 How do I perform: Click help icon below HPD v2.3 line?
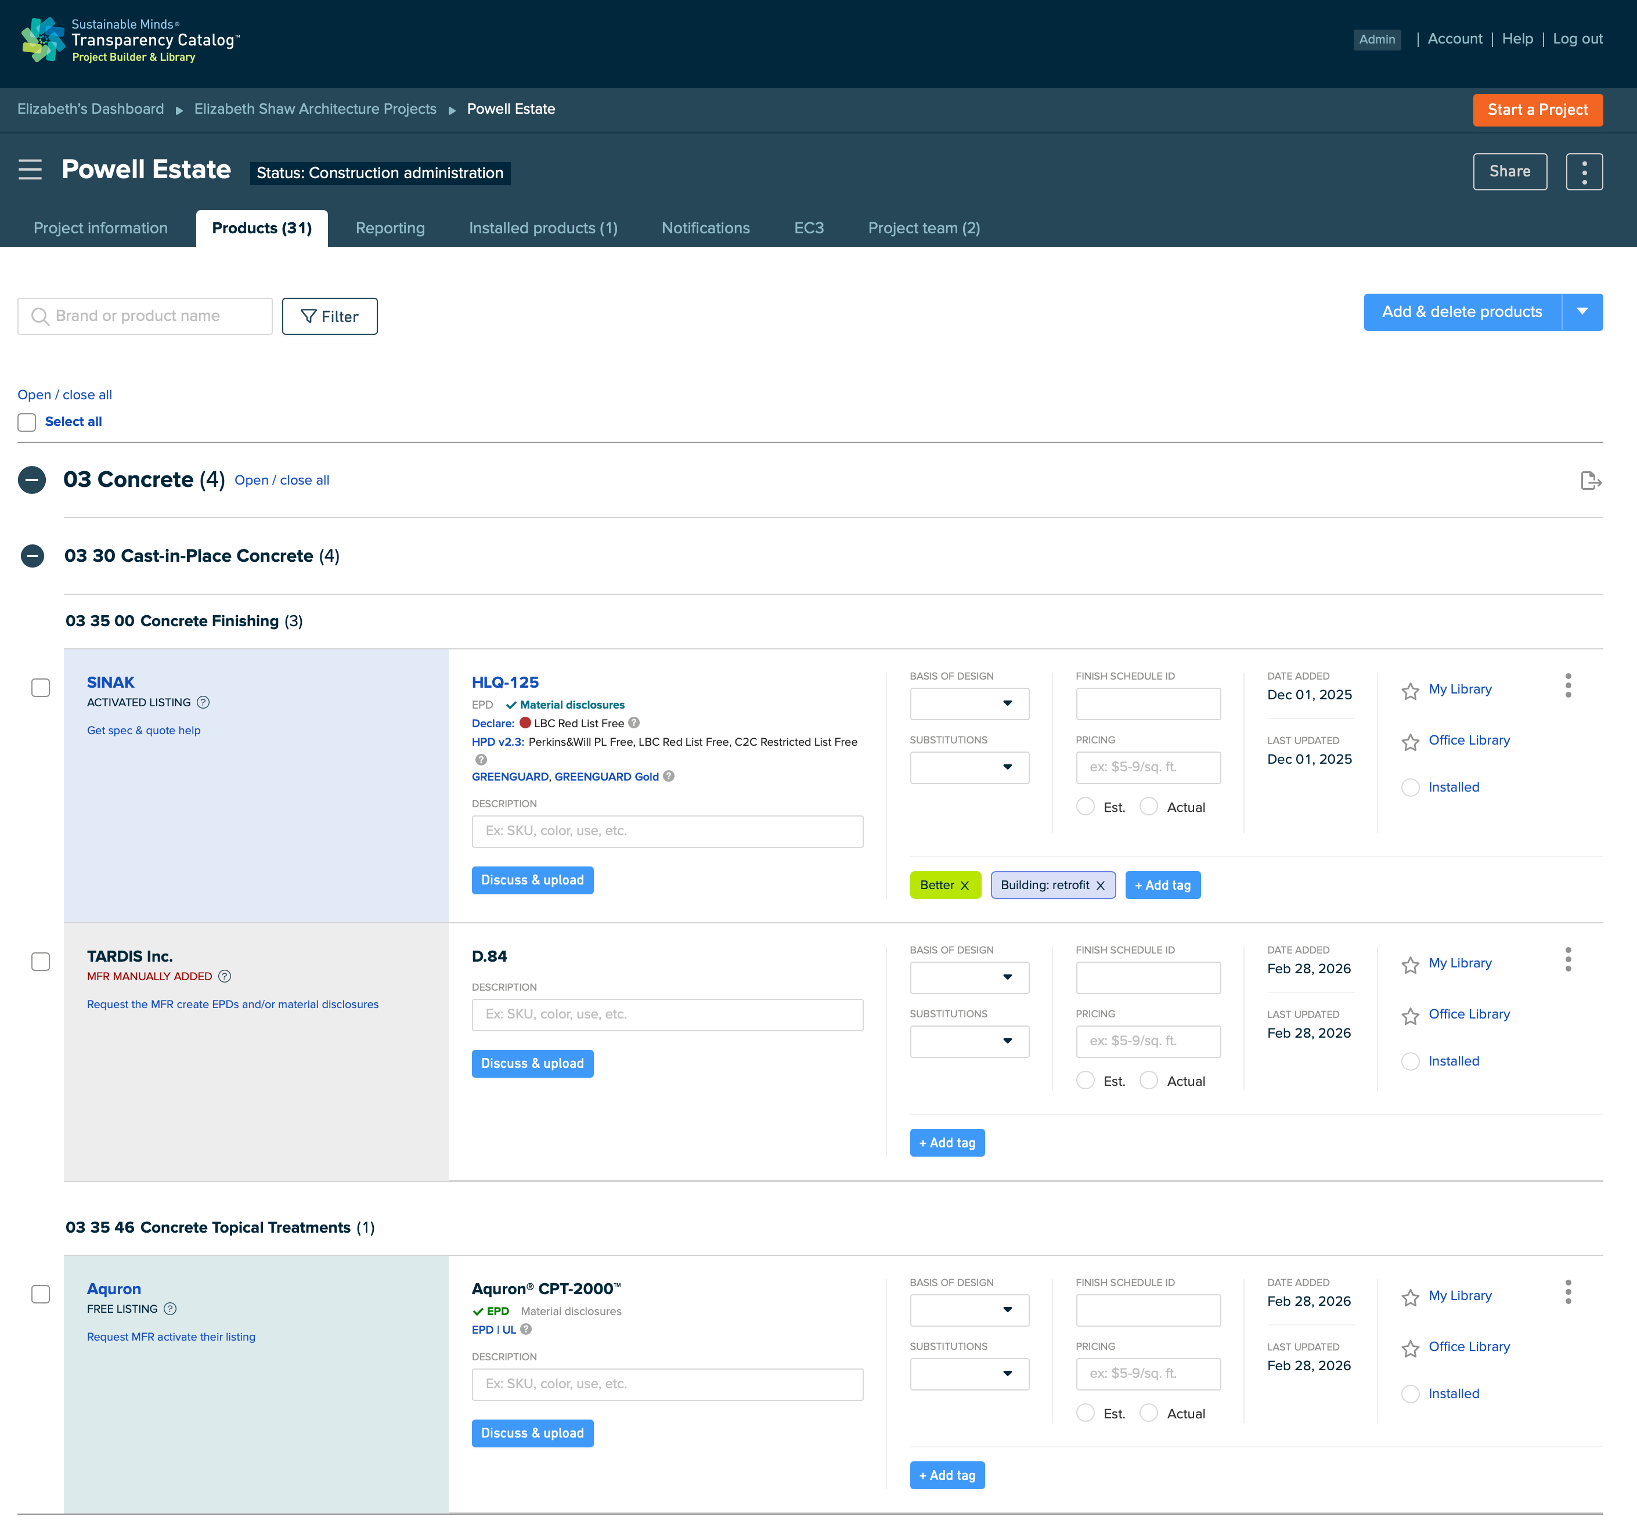(481, 759)
